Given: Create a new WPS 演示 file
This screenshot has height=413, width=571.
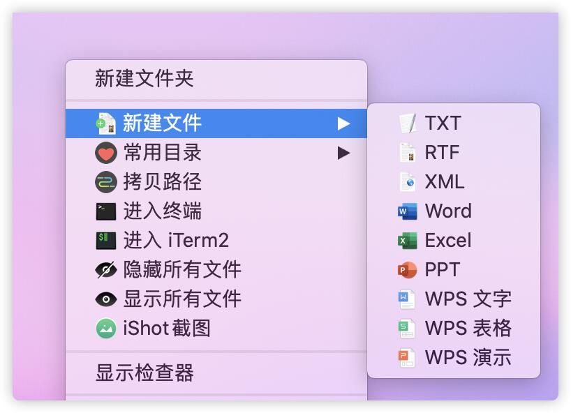Looking at the screenshot, I should pos(454,358).
